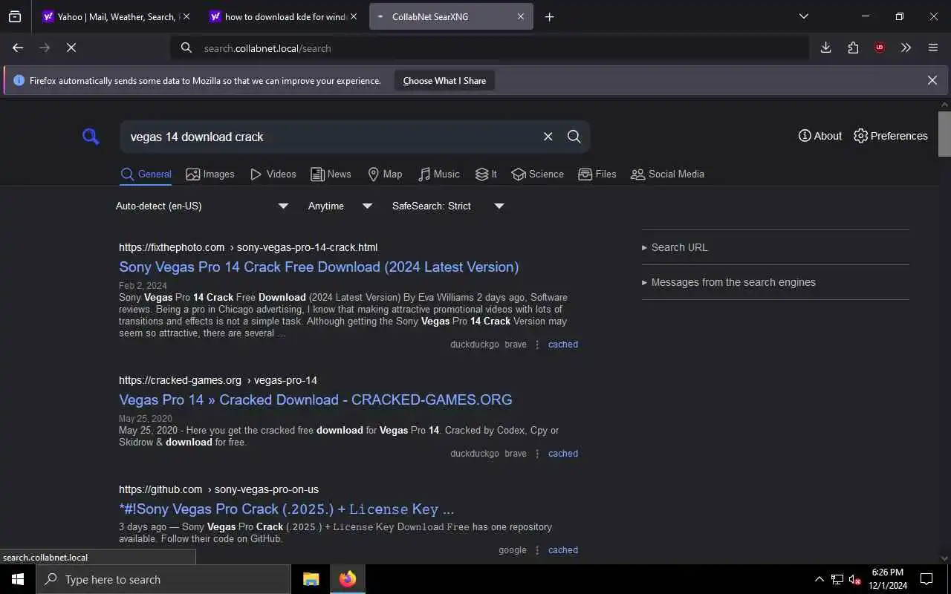951x594 pixels.
Task: Select the General search category
Action: (146, 174)
